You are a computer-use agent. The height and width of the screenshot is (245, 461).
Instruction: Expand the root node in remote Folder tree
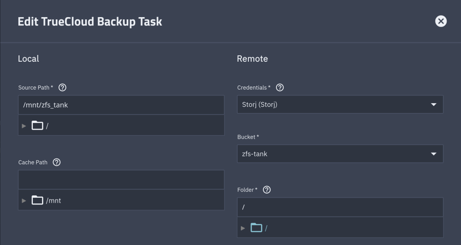[x=243, y=228]
